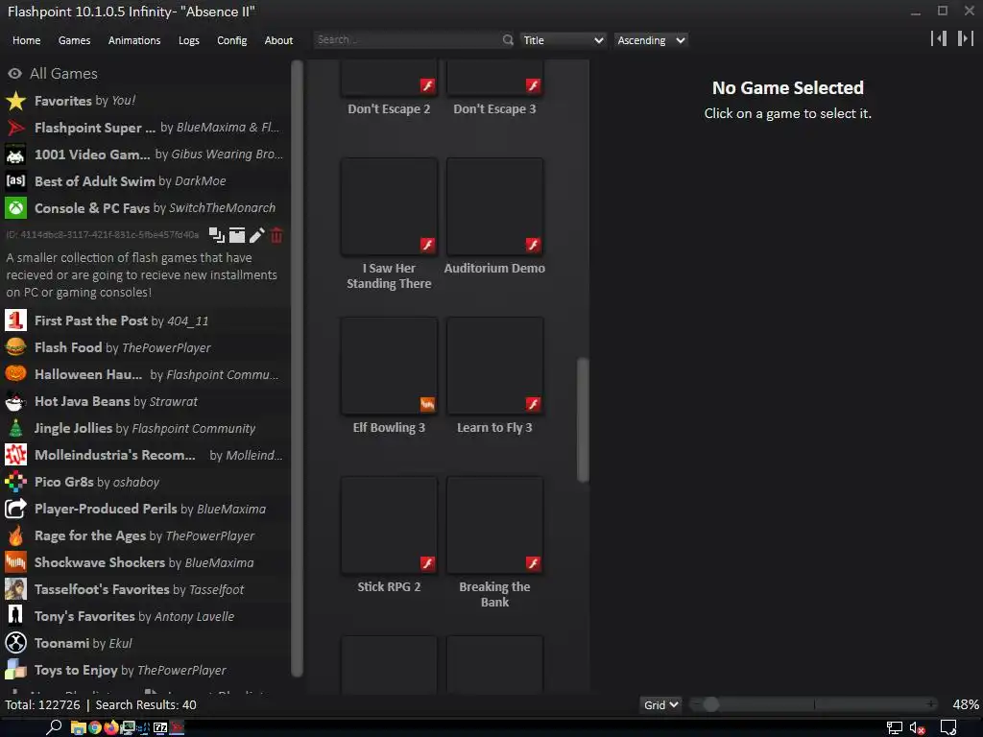Edit the playlist with the pencil icon

tap(256, 235)
